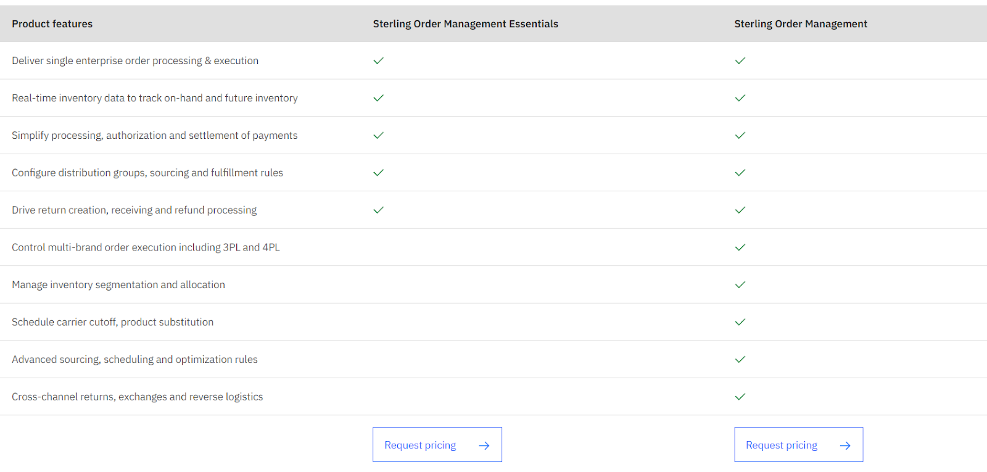Click Essentials checkmark for Simplify processing of payments
This screenshot has width=987, height=472.
point(379,135)
